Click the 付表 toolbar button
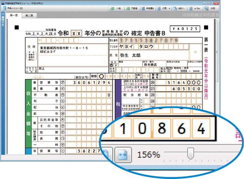 pyautogui.click(x=162, y=8)
